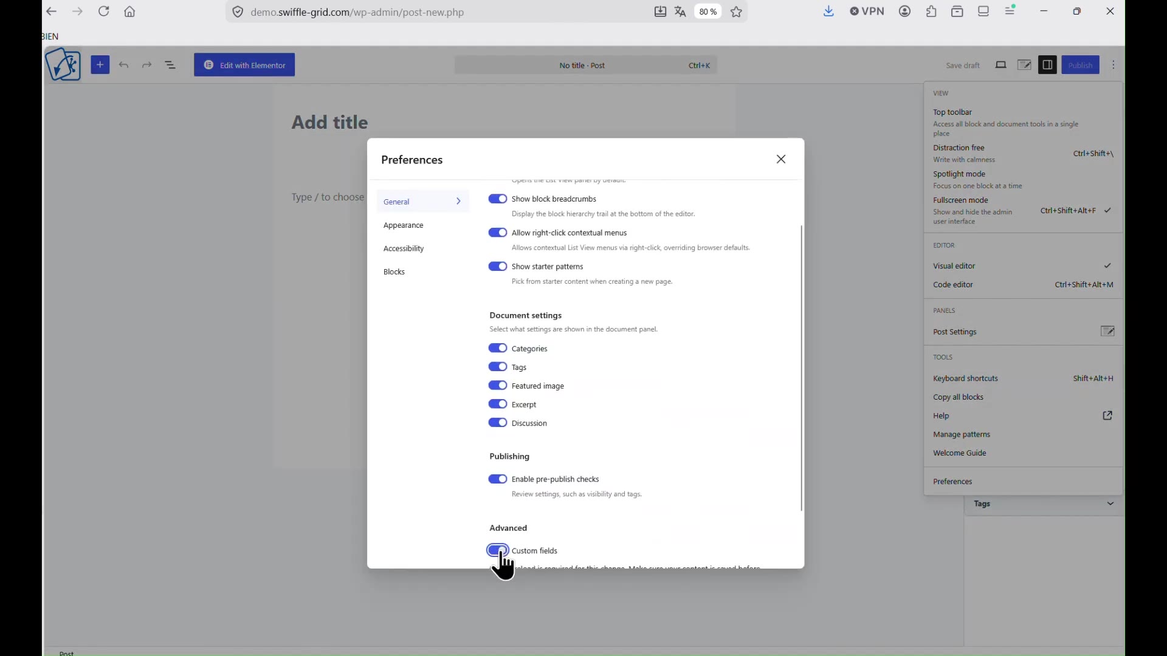Open browser downloads icon
Viewport: 1167px width, 656px height.
coord(830,11)
